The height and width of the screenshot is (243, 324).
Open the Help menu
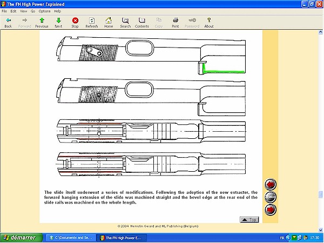pos(57,11)
